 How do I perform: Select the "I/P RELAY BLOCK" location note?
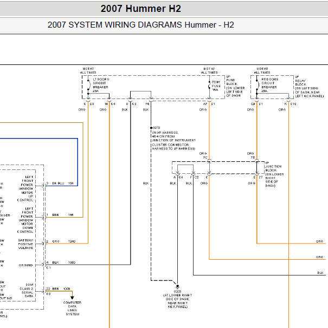pyautogui.click(x=310, y=87)
